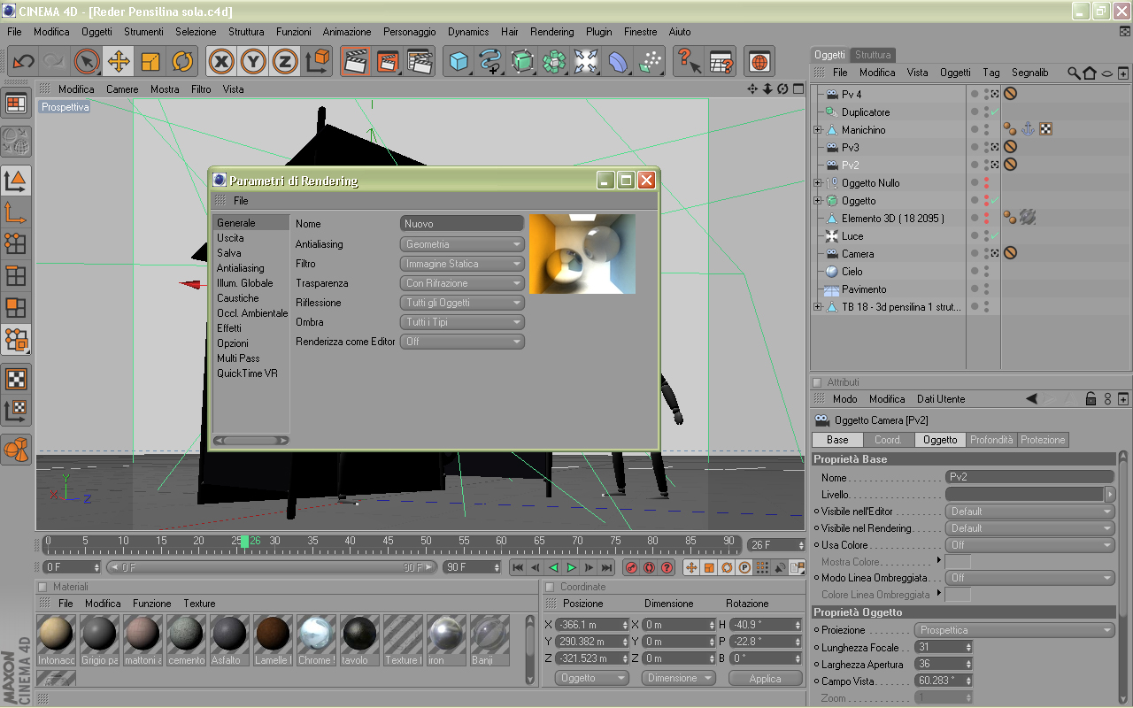Toggle Pv 4 visibility dots
The image size is (1133, 708).
(x=986, y=94)
